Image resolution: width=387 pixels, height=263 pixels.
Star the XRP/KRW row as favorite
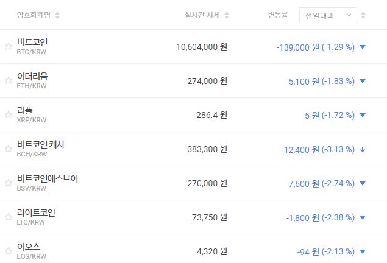click(x=8, y=115)
